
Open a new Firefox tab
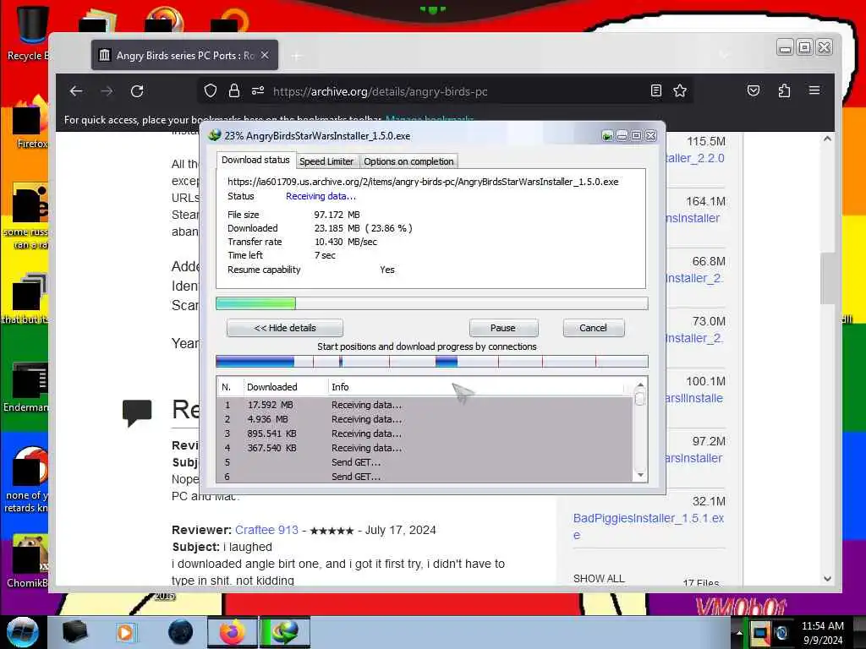[x=297, y=56]
